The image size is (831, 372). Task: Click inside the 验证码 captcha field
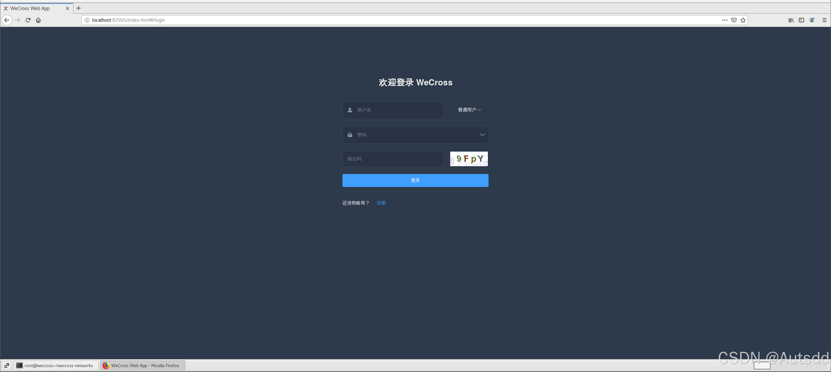(393, 159)
